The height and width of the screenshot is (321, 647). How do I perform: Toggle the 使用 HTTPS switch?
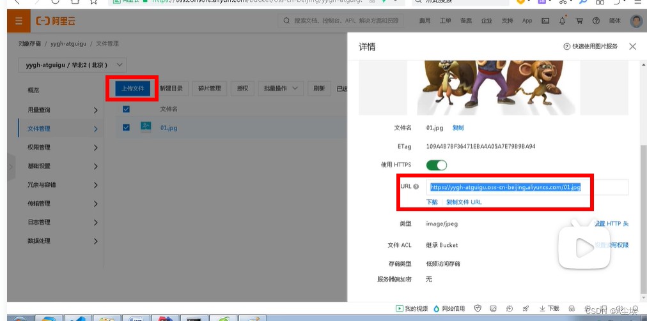coord(436,165)
